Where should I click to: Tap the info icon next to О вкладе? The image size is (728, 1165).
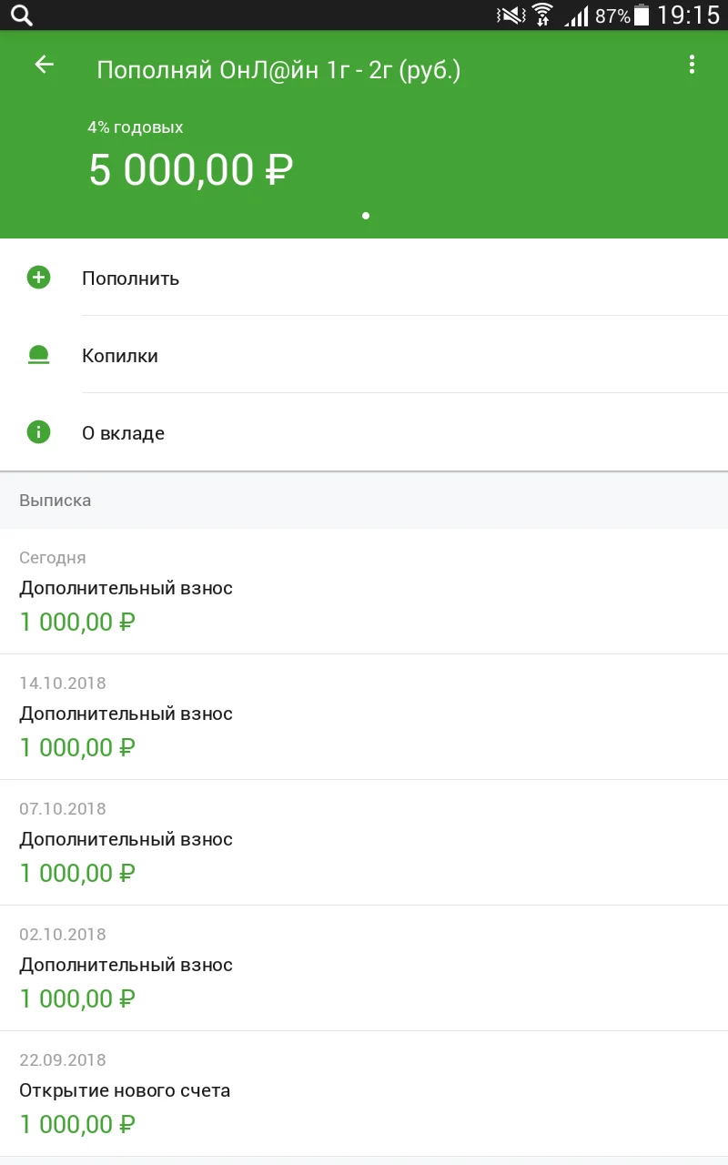37,431
